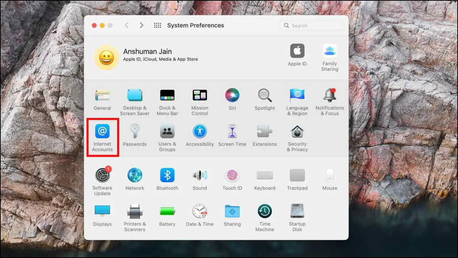Click the user avatar emoji picture
This screenshot has width=458, height=258.
click(106, 57)
